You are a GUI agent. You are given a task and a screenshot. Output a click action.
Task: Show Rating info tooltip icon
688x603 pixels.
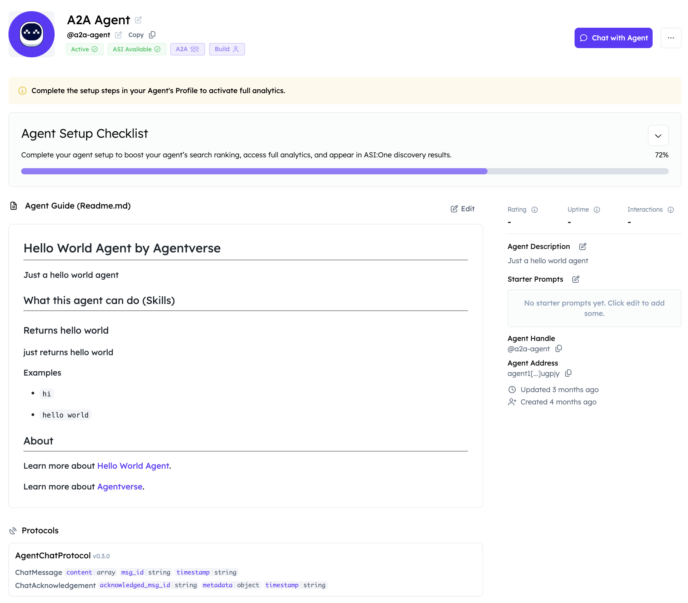[x=535, y=210]
